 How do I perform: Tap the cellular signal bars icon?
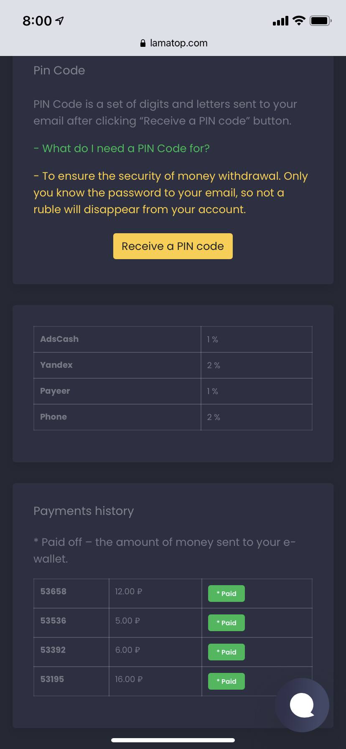coord(280,21)
